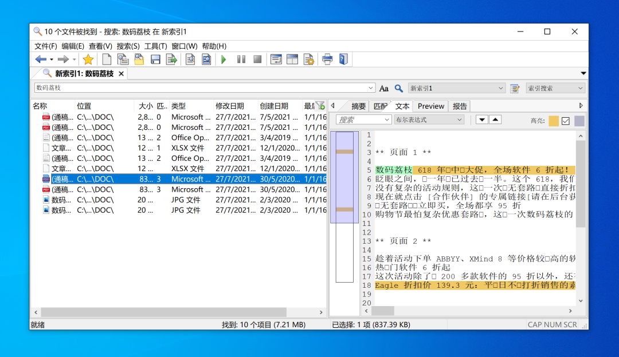Open the 文件(F) menu

(x=45, y=46)
